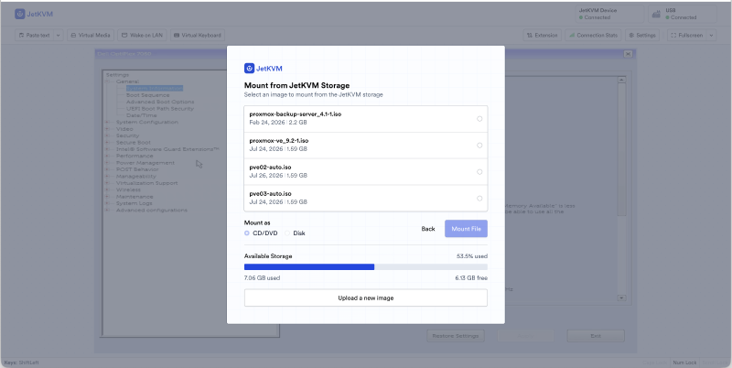This screenshot has height=368, width=732.
Task: Select Advanced Boot Options in the tree
Action: coord(160,102)
